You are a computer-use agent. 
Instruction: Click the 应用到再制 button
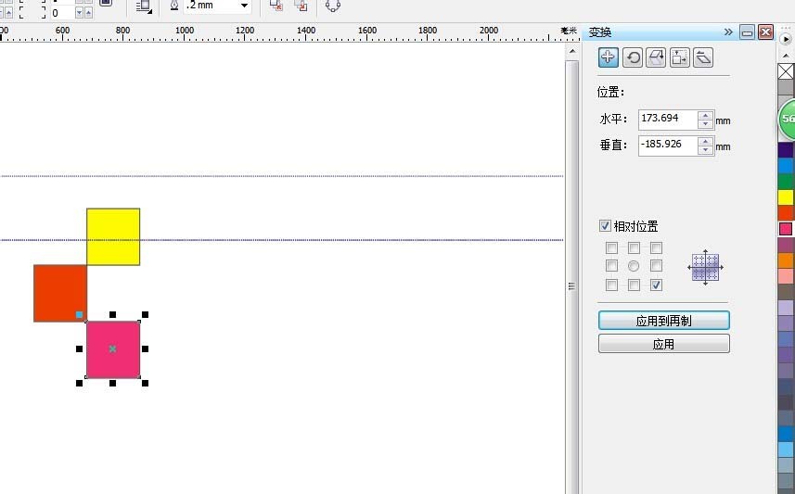[x=663, y=320]
